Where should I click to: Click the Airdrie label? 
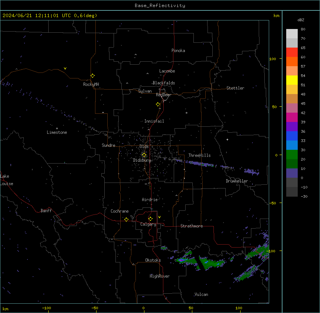coord(150,200)
